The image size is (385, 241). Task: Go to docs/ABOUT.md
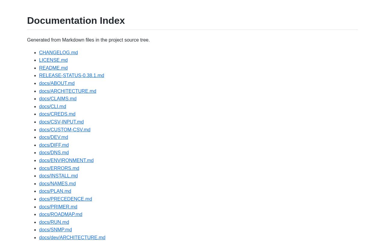[x=57, y=83]
